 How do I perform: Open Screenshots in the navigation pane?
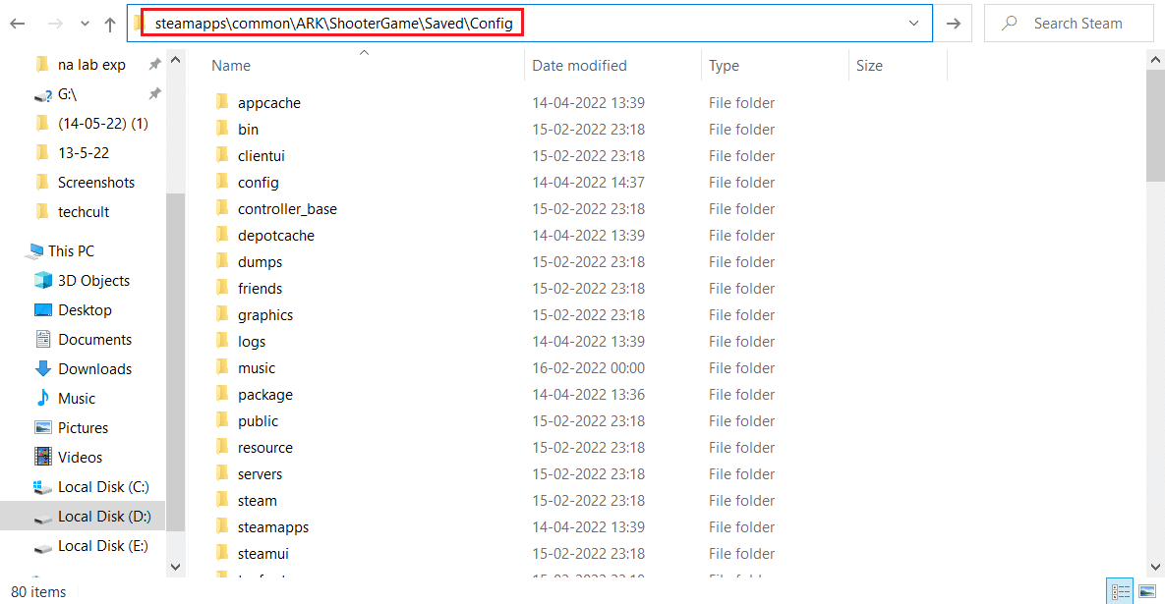point(95,183)
